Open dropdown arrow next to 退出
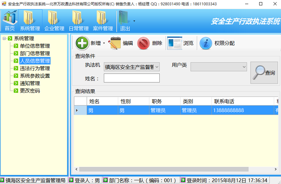281x184 pixels. tap(134, 21)
